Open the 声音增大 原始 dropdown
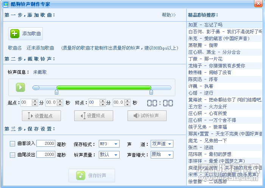Viewport: 265px width, 188px height. click(x=162, y=155)
